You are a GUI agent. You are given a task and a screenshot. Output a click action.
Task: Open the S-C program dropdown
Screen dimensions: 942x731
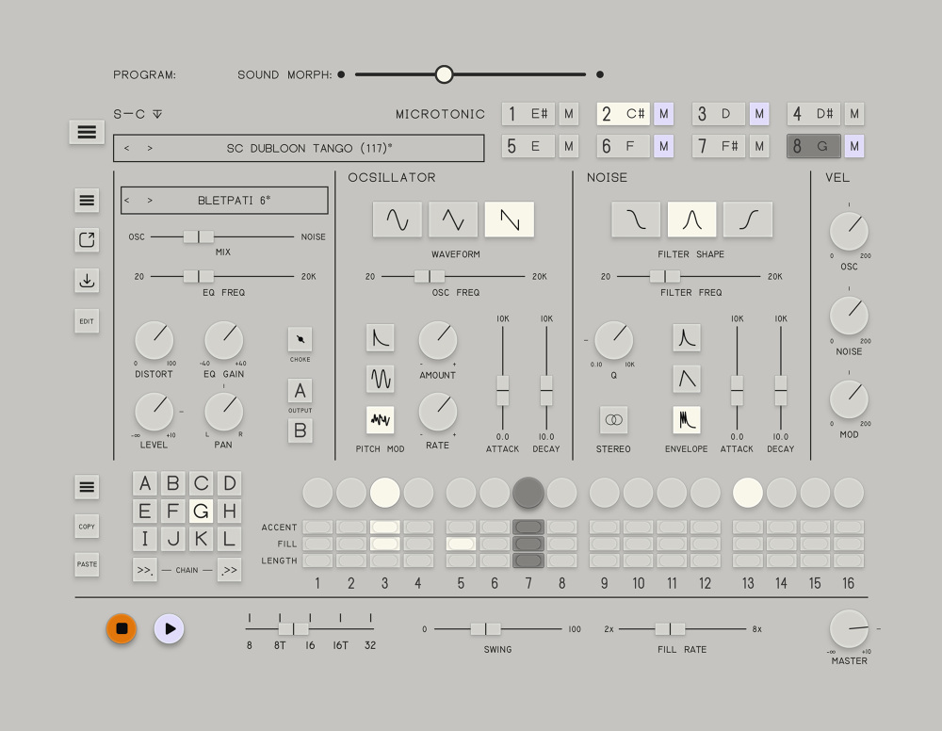point(157,114)
